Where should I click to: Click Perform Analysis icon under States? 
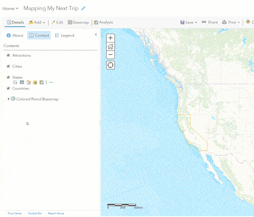[42, 82]
